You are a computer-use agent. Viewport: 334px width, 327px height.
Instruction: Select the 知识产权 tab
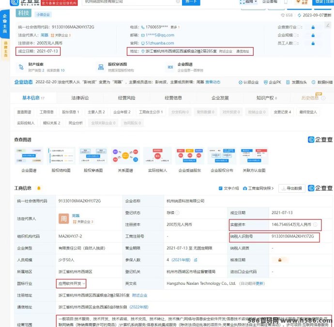[x=267, y=98]
